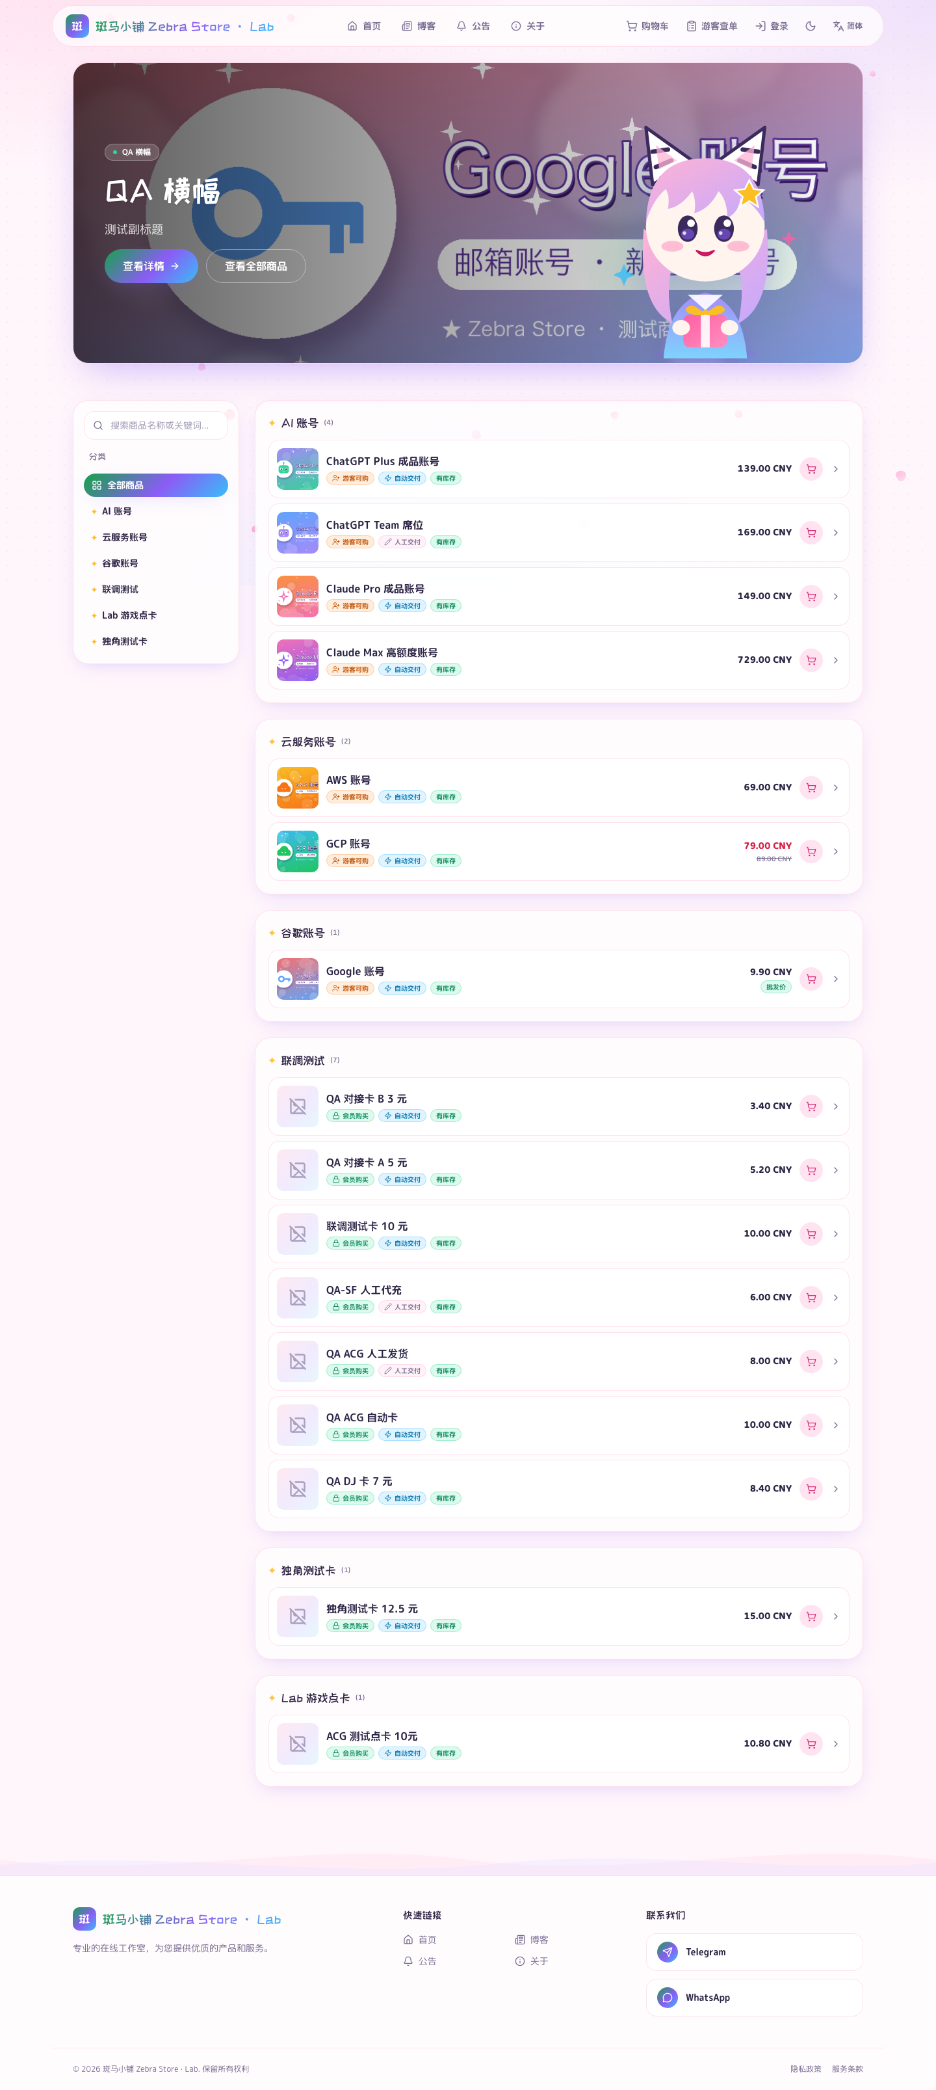This screenshot has width=936, height=2090.
Task: Click QA-SF 人工代充 product title
Action: [x=364, y=1290]
